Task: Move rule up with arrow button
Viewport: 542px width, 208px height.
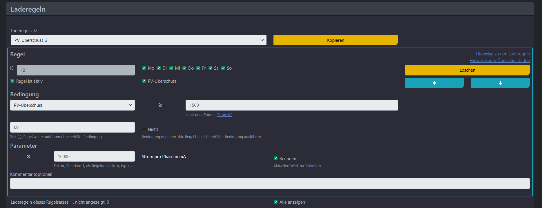Action: click(x=434, y=83)
